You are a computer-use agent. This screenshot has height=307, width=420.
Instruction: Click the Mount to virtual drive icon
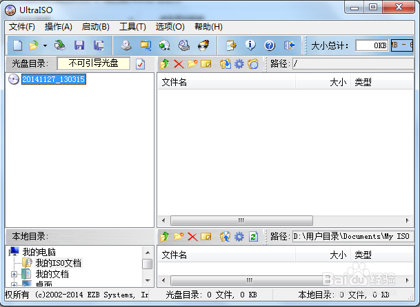[x=184, y=45]
